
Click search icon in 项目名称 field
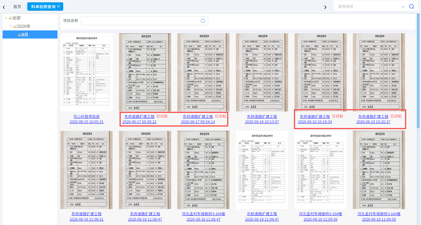(x=203, y=21)
